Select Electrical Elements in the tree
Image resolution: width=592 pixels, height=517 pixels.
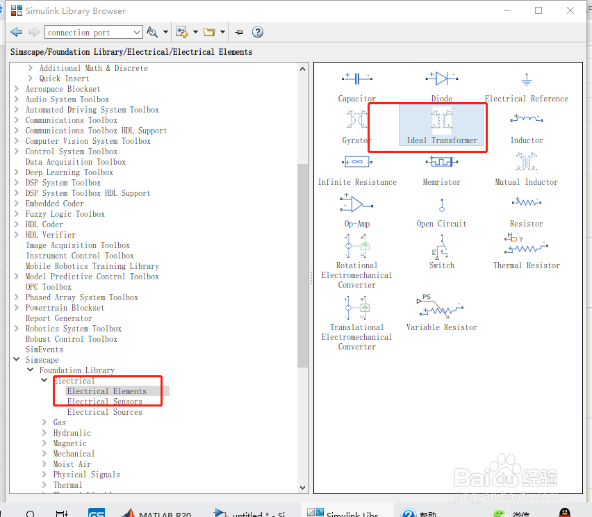coord(107,391)
